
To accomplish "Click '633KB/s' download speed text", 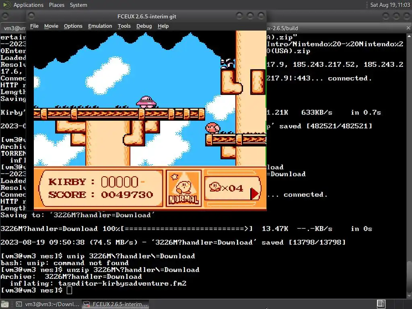I will pyautogui.click(x=317, y=113).
